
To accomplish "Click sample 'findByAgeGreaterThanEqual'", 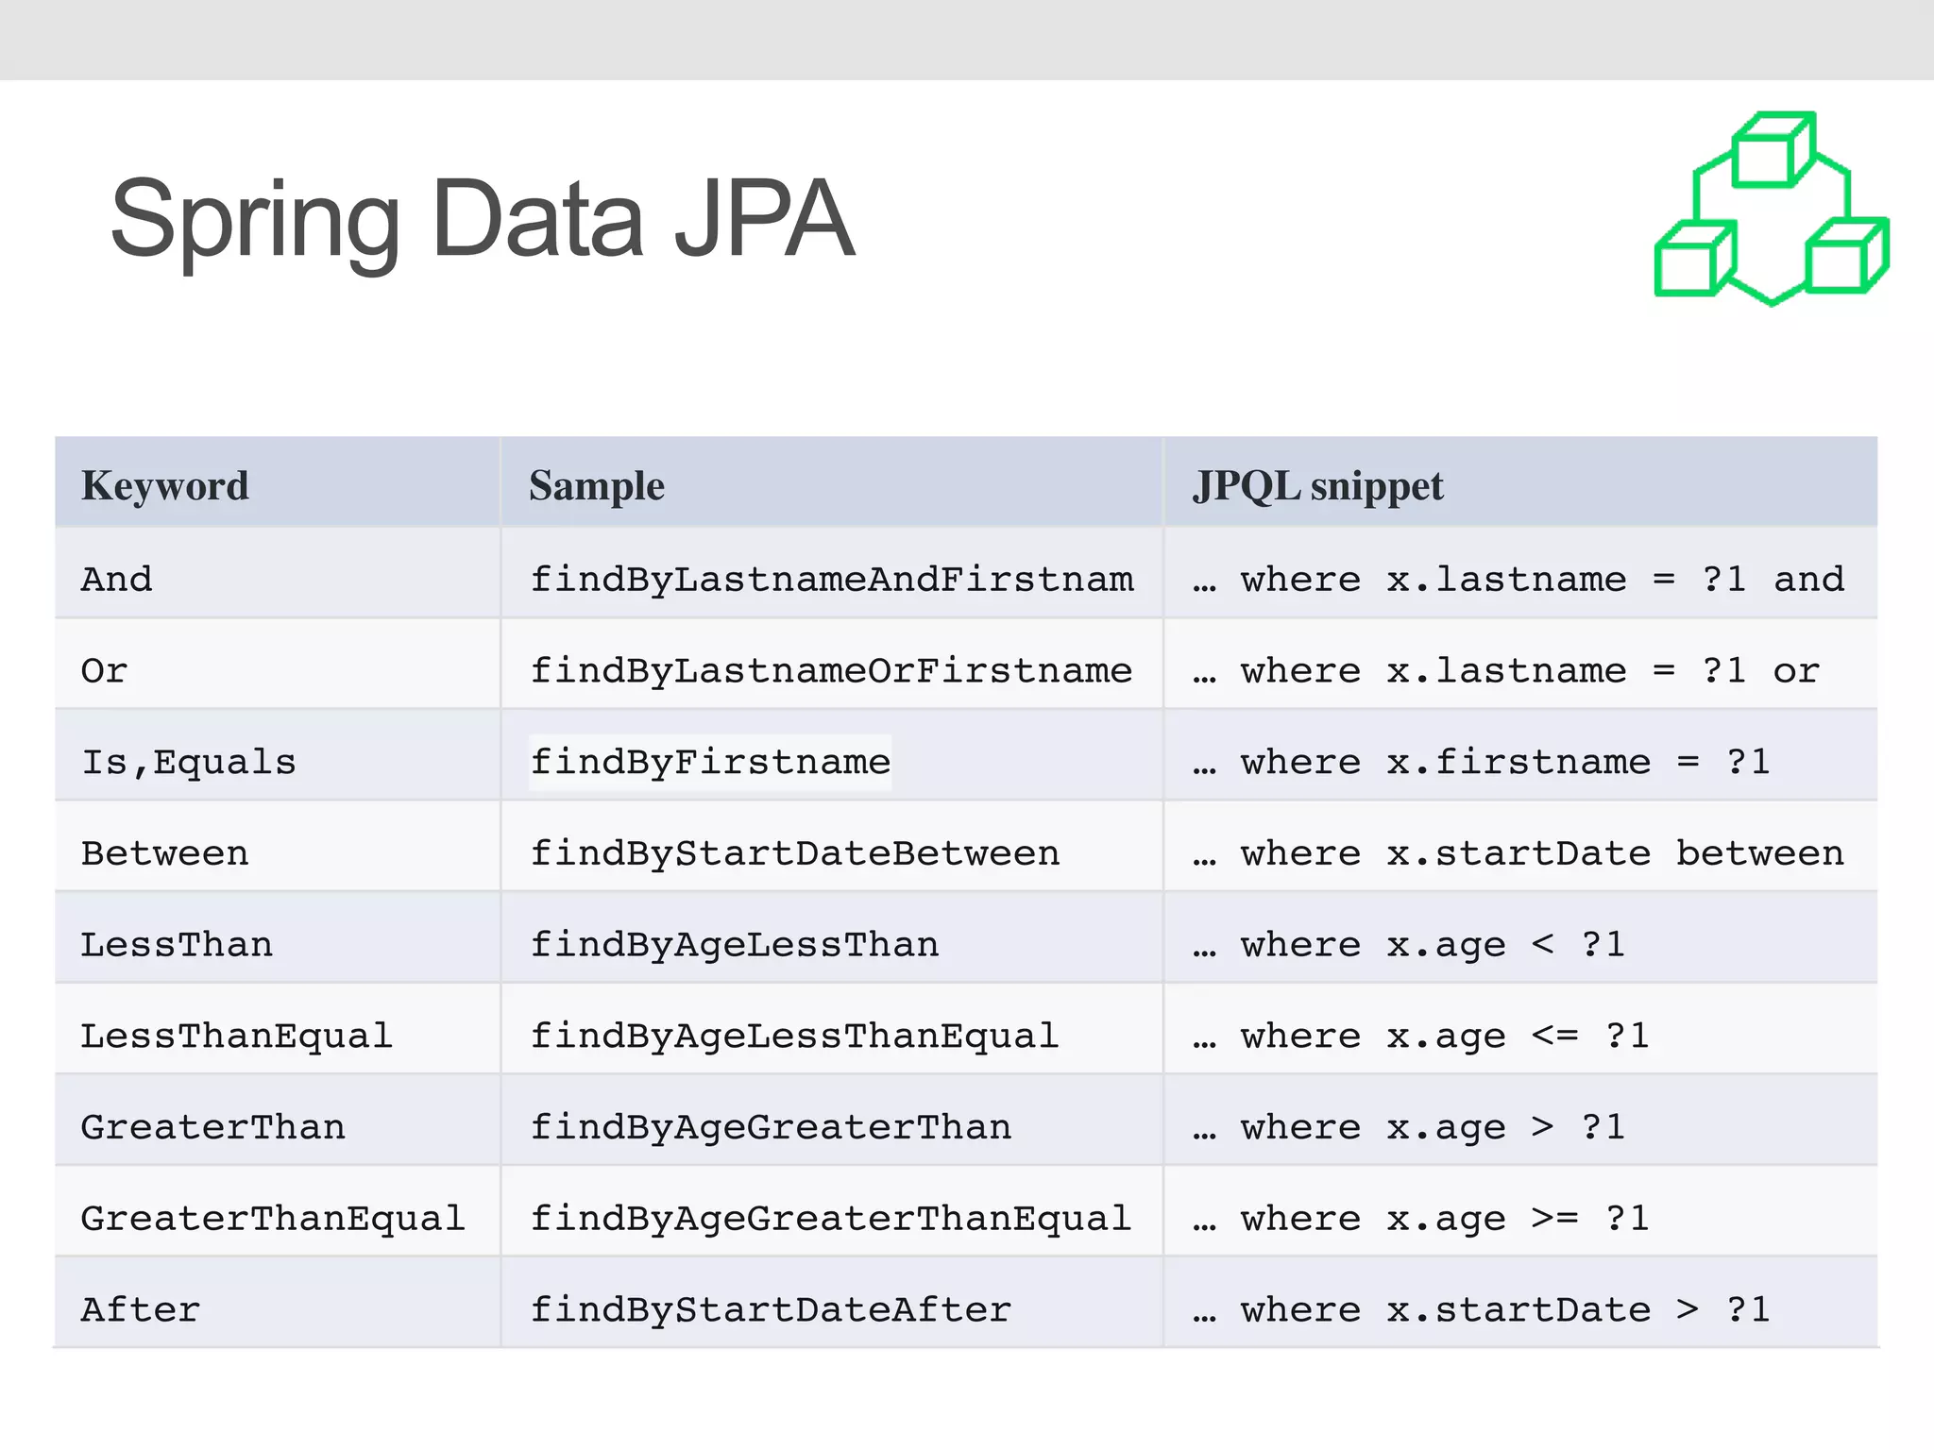I will (831, 1219).
